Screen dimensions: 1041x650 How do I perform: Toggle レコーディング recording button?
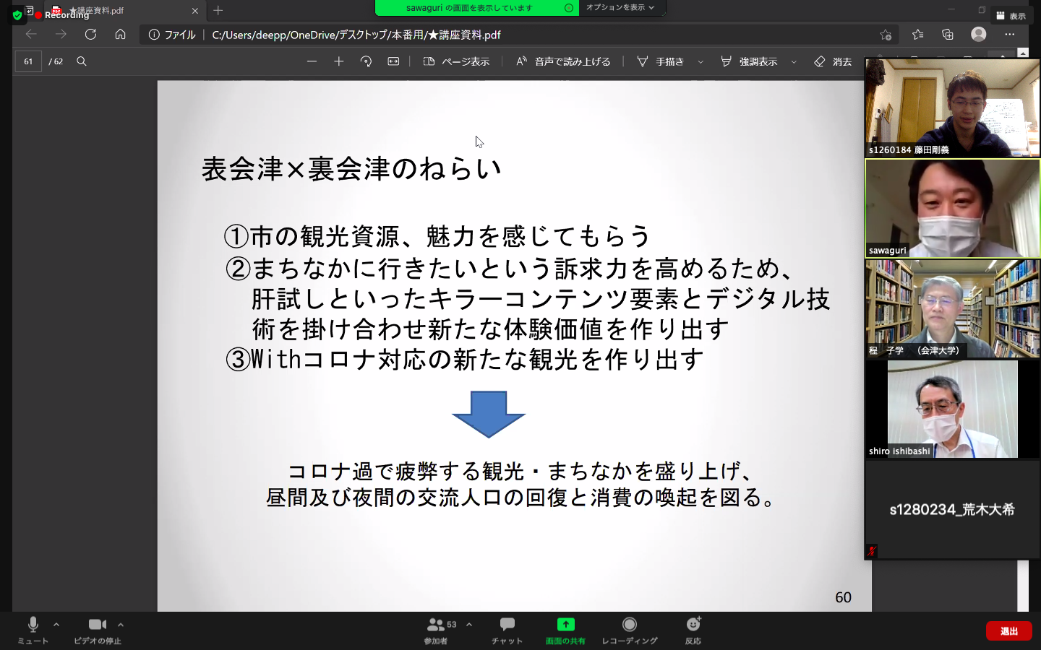pyautogui.click(x=630, y=630)
